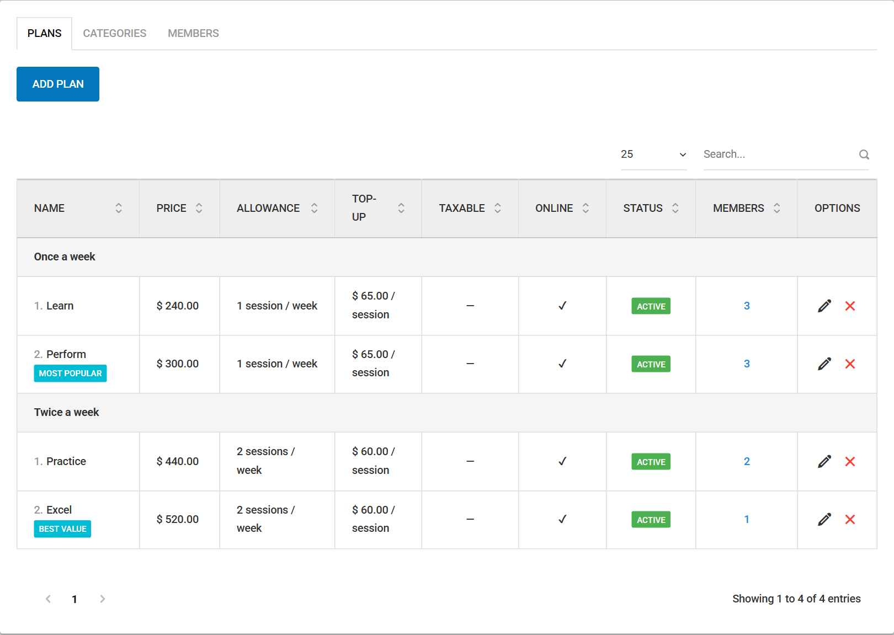This screenshot has height=635, width=894.
Task: Click online checkmark in Excel row
Action: click(x=562, y=519)
